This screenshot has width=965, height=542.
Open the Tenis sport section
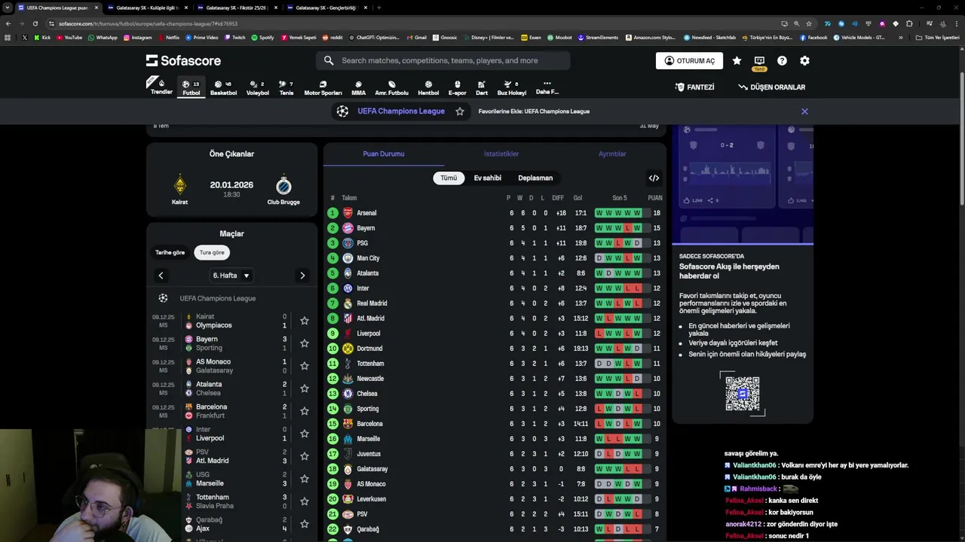[x=286, y=87]
